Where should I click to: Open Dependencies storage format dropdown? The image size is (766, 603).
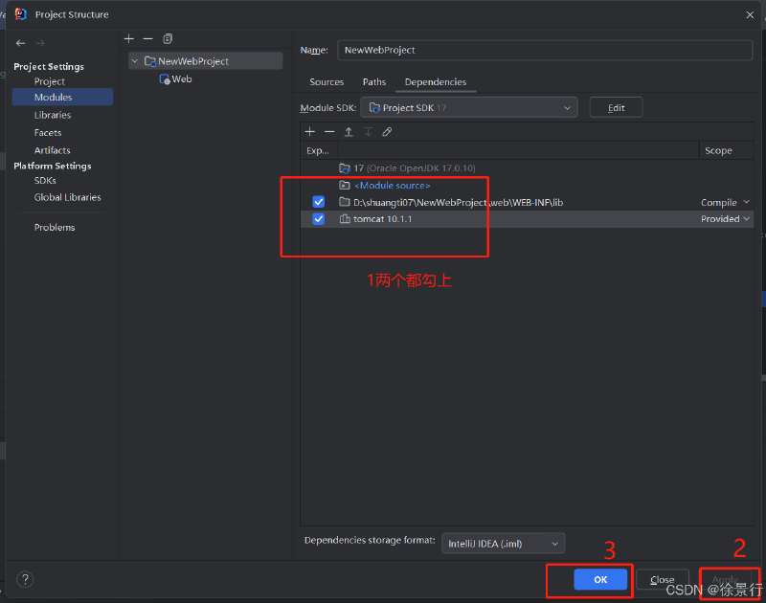coord(504,544)
